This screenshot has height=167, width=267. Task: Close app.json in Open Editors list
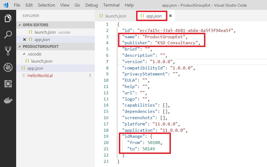[25, 40]
